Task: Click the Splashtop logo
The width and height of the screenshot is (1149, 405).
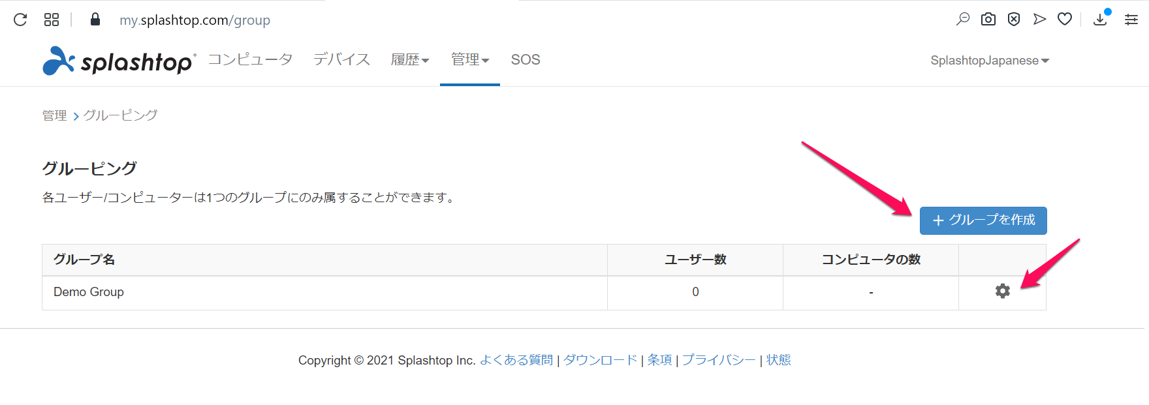Action: [x=119, y=61]
